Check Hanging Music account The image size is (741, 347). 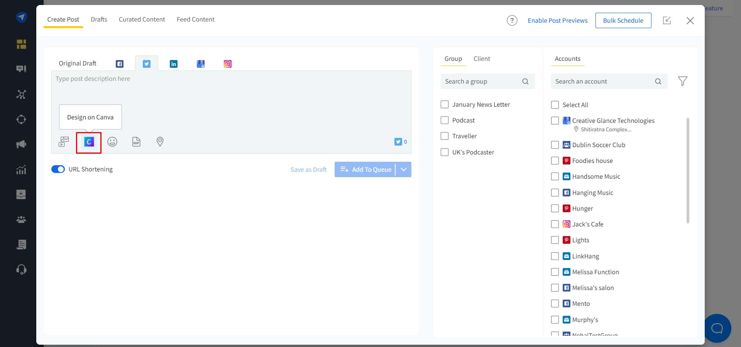click(x=555, y=193)
